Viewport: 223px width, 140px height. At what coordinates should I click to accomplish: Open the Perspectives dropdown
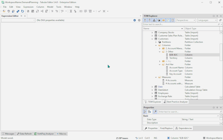coord(186,20)
